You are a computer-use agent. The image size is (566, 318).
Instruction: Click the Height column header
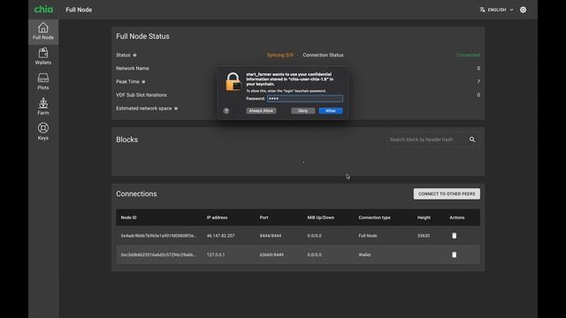click(x=424, y=217)
